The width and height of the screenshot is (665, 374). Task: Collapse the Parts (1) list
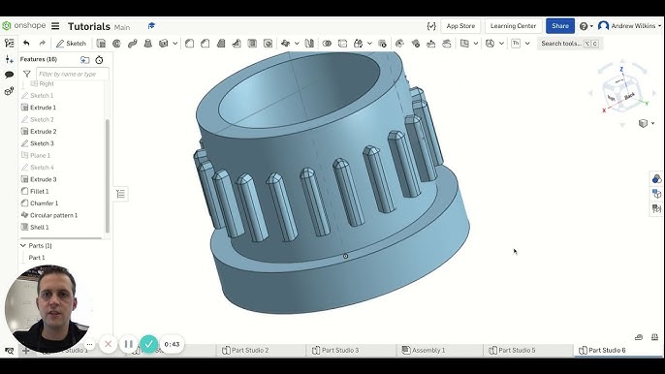(x=23, y=245)
